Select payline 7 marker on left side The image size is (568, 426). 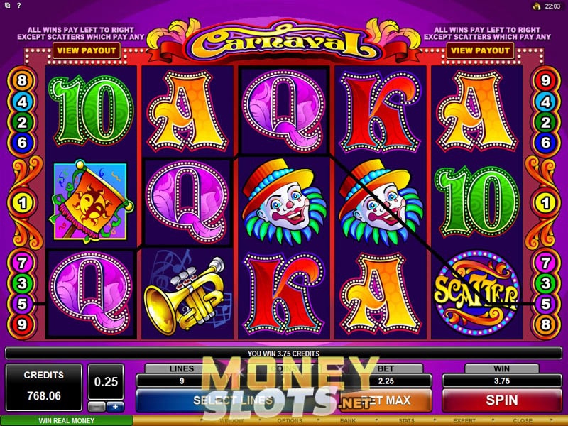coord(22,263)
